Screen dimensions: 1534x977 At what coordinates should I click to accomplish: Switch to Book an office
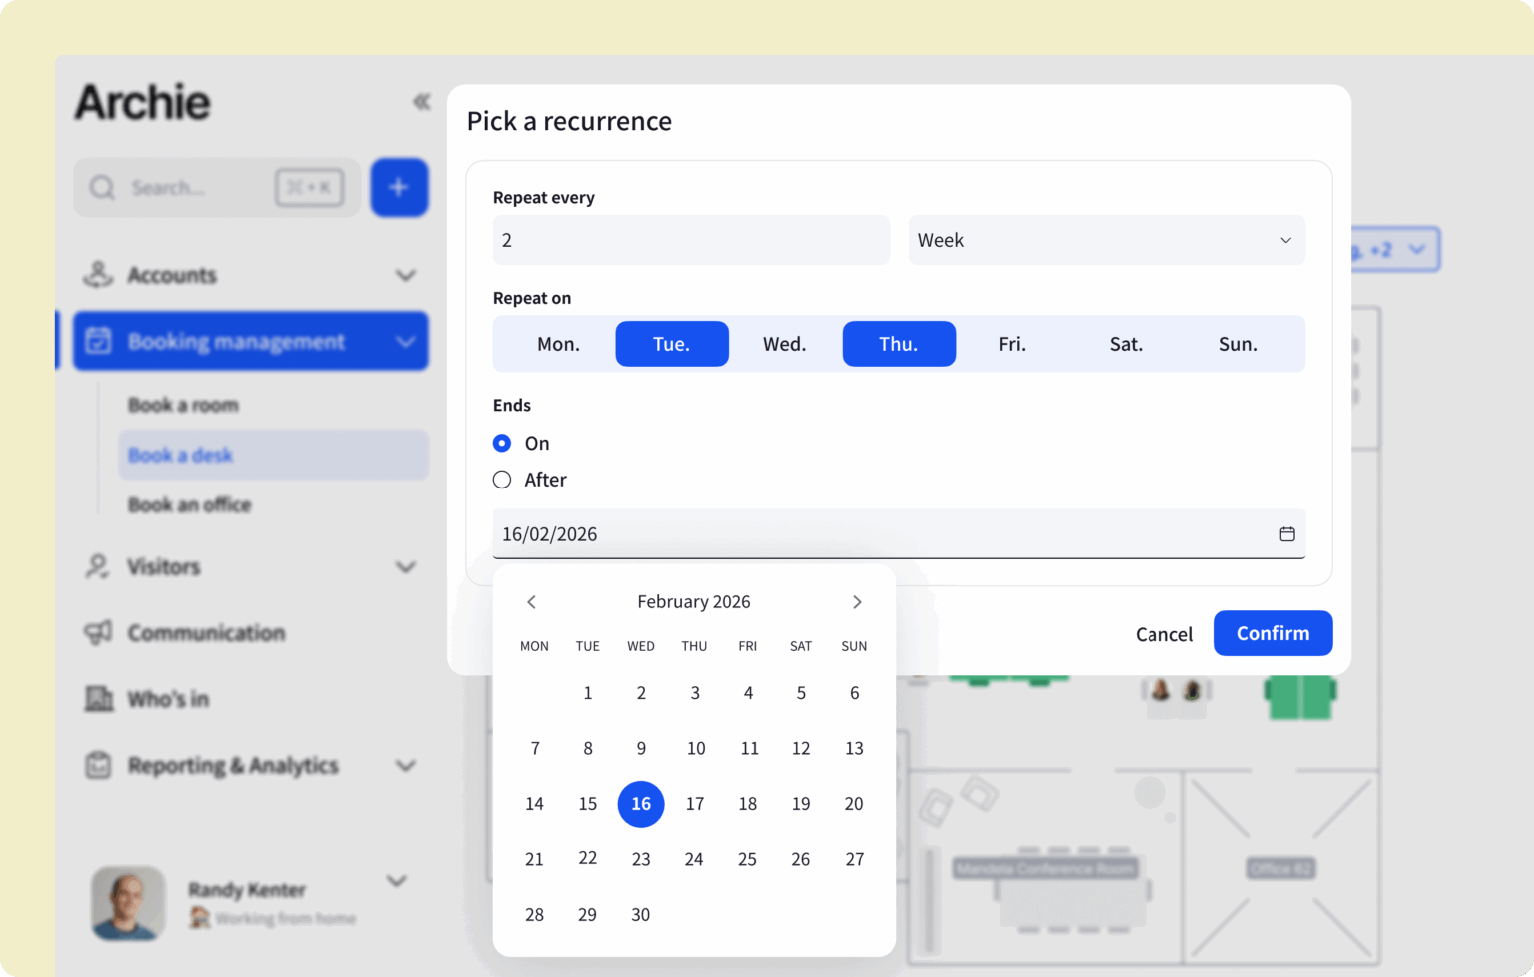click(189, 504)
